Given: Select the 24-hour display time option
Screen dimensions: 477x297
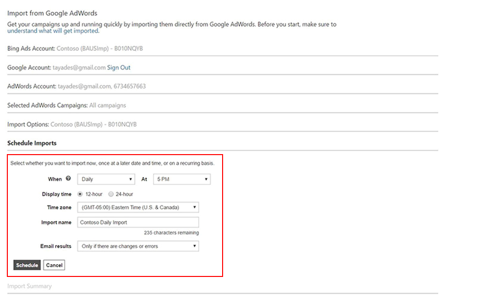Looking at the screenshot, I should [x=111, y=194].
